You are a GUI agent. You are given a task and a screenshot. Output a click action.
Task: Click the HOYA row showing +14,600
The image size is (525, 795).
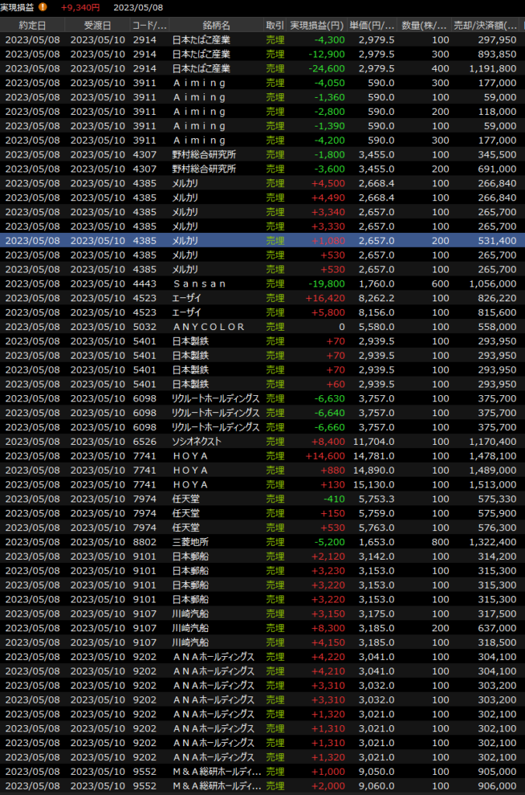(262, 456)
